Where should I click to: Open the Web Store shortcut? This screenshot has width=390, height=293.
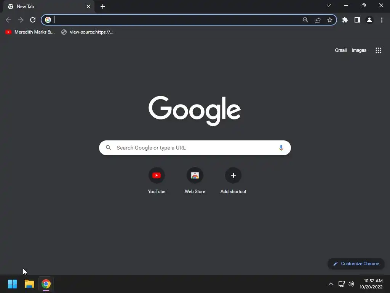coord(195,180)
